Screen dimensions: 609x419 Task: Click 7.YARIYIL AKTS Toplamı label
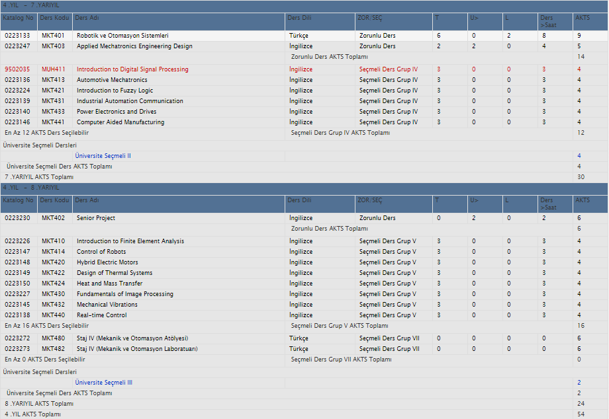pyautogui.click(x=39, y=177)
